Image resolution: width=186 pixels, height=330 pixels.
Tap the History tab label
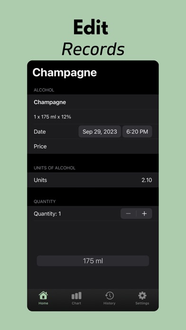tap(109, 303)
